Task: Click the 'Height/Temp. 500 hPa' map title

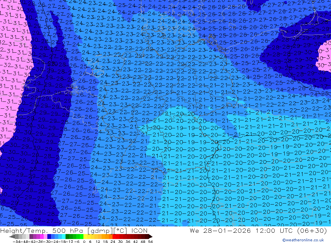Action: tap(42, 230)
